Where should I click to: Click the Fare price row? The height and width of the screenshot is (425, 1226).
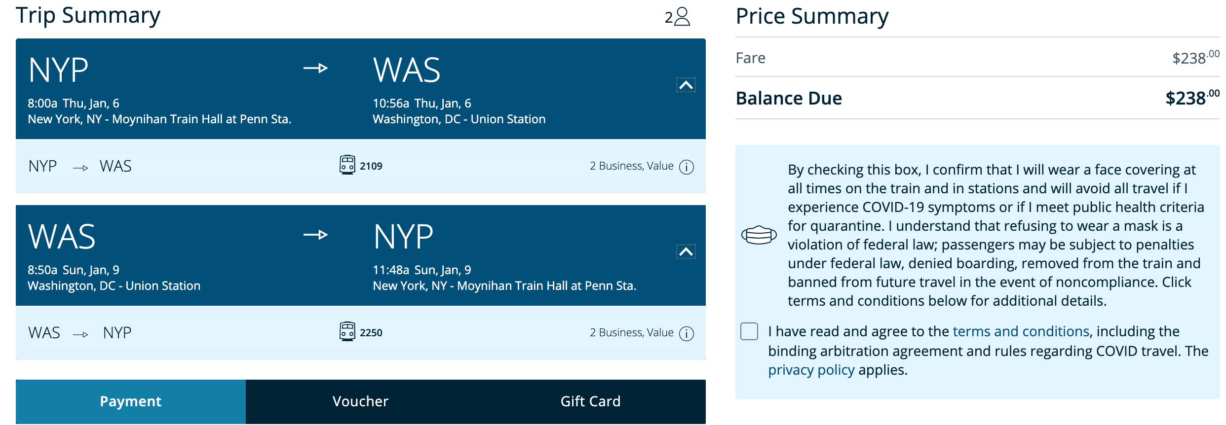click(977, 58)
